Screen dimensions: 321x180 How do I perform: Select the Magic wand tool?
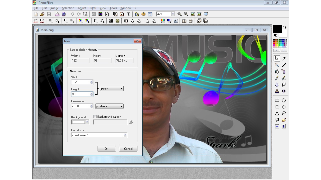pos(277,65)
